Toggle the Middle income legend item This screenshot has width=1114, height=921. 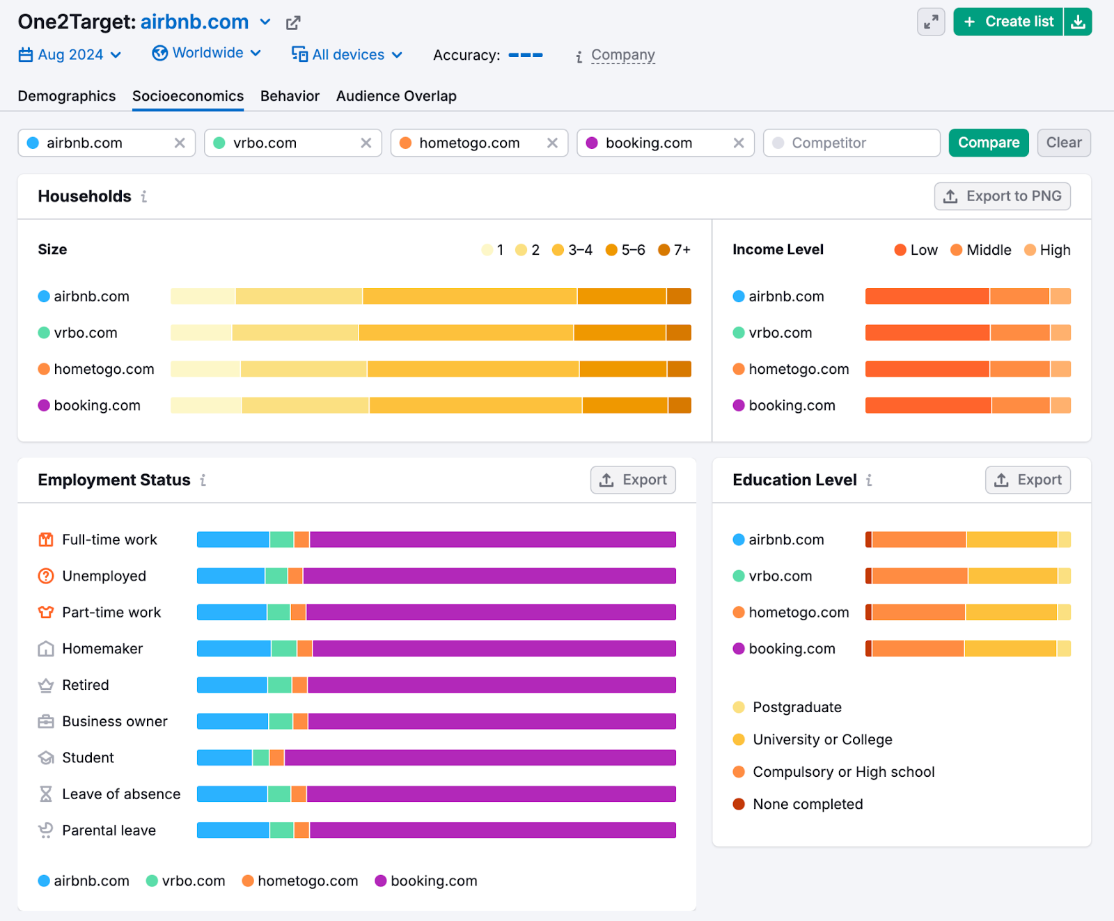point(981,250)
